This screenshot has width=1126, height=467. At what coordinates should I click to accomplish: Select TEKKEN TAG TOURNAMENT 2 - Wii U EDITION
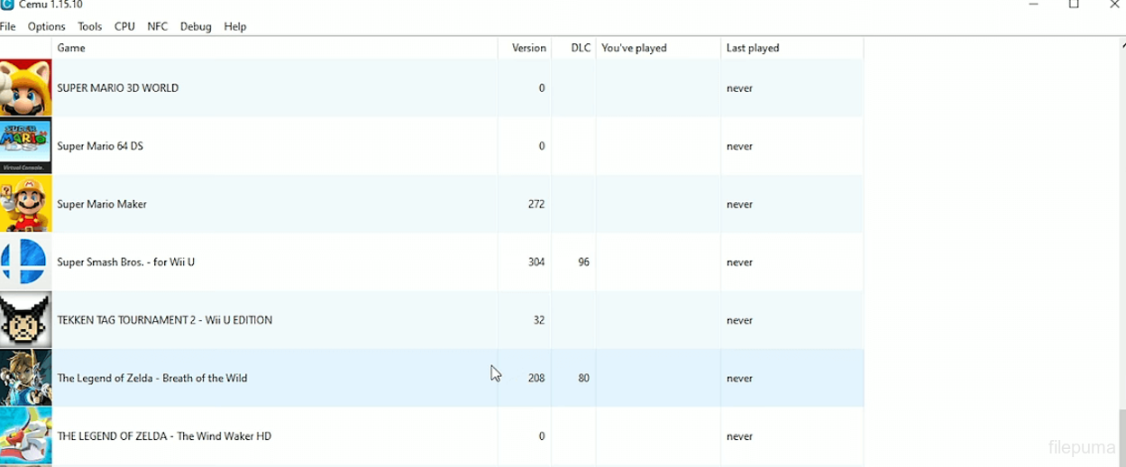click(165, 320)
